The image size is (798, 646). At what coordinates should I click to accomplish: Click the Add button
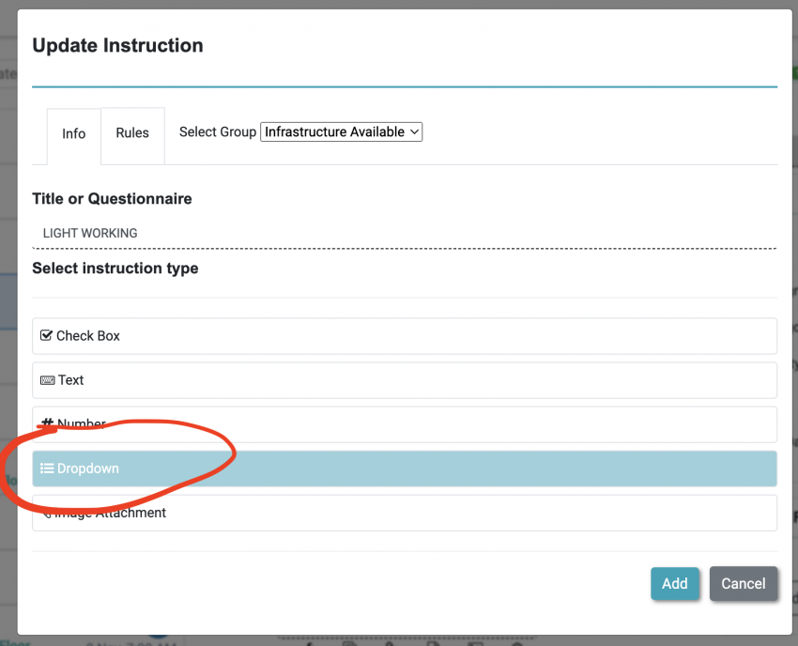675,583
